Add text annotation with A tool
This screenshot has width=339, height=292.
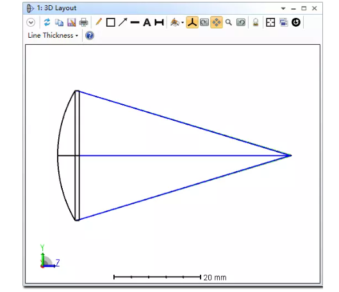click(147, 22)
